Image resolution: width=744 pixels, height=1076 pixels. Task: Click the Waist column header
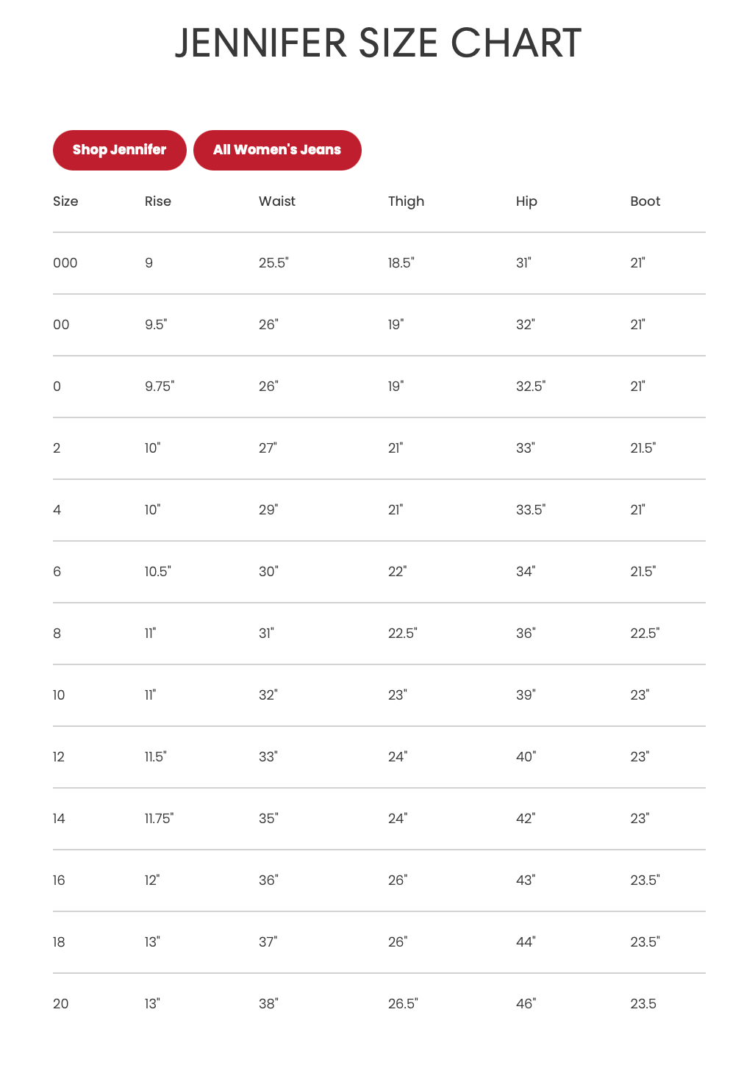pyautogui.click(x=277, y=201)
